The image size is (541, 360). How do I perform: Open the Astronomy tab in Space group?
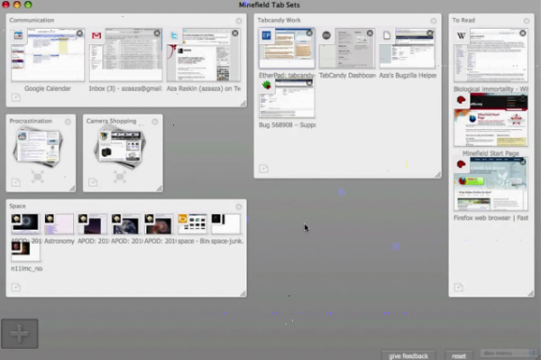59,225
